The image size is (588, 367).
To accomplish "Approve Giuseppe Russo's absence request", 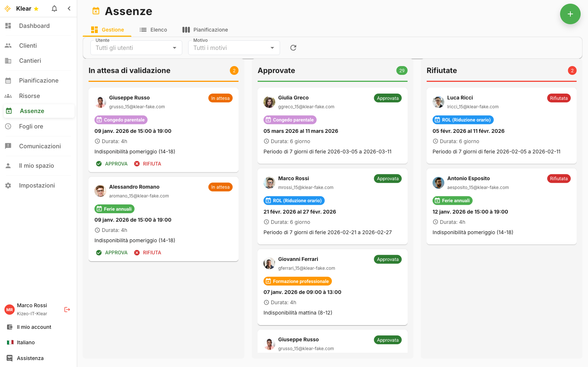I will pyautogui.click(x=112, y=164).
